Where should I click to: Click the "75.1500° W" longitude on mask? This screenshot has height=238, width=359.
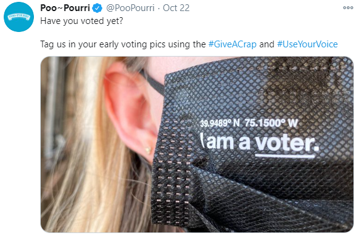tap(271, 123)
